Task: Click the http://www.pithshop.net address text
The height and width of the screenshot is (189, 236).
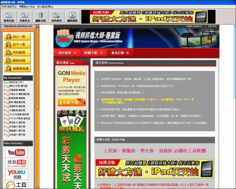Action: [18, 26]
